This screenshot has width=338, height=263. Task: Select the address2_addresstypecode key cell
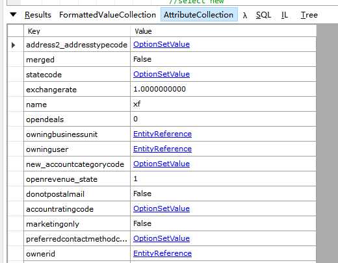(x=77, y=44)
